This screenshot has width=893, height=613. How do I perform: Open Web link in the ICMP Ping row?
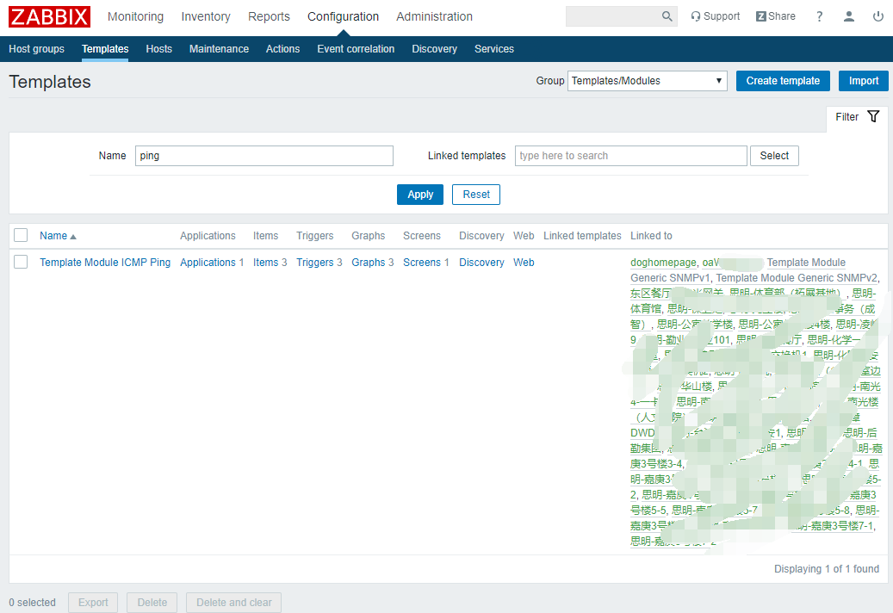(x=524, y=263)
